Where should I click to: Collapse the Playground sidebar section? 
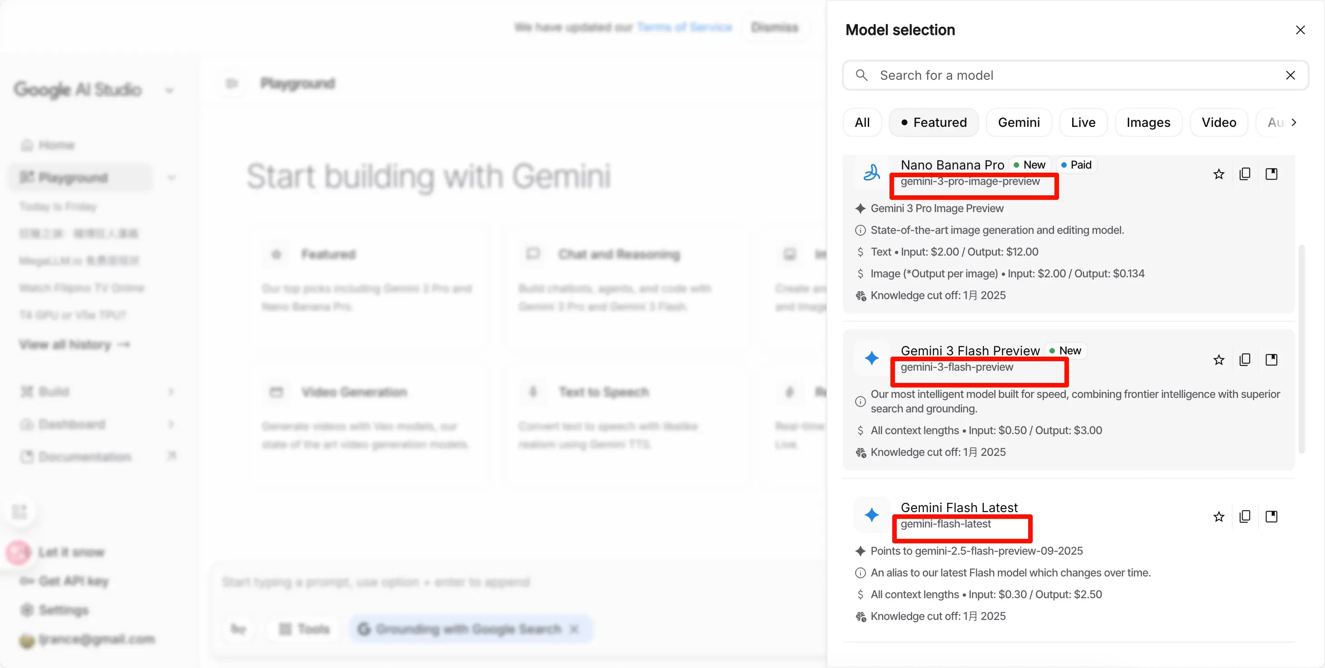[x=171, y=178]
